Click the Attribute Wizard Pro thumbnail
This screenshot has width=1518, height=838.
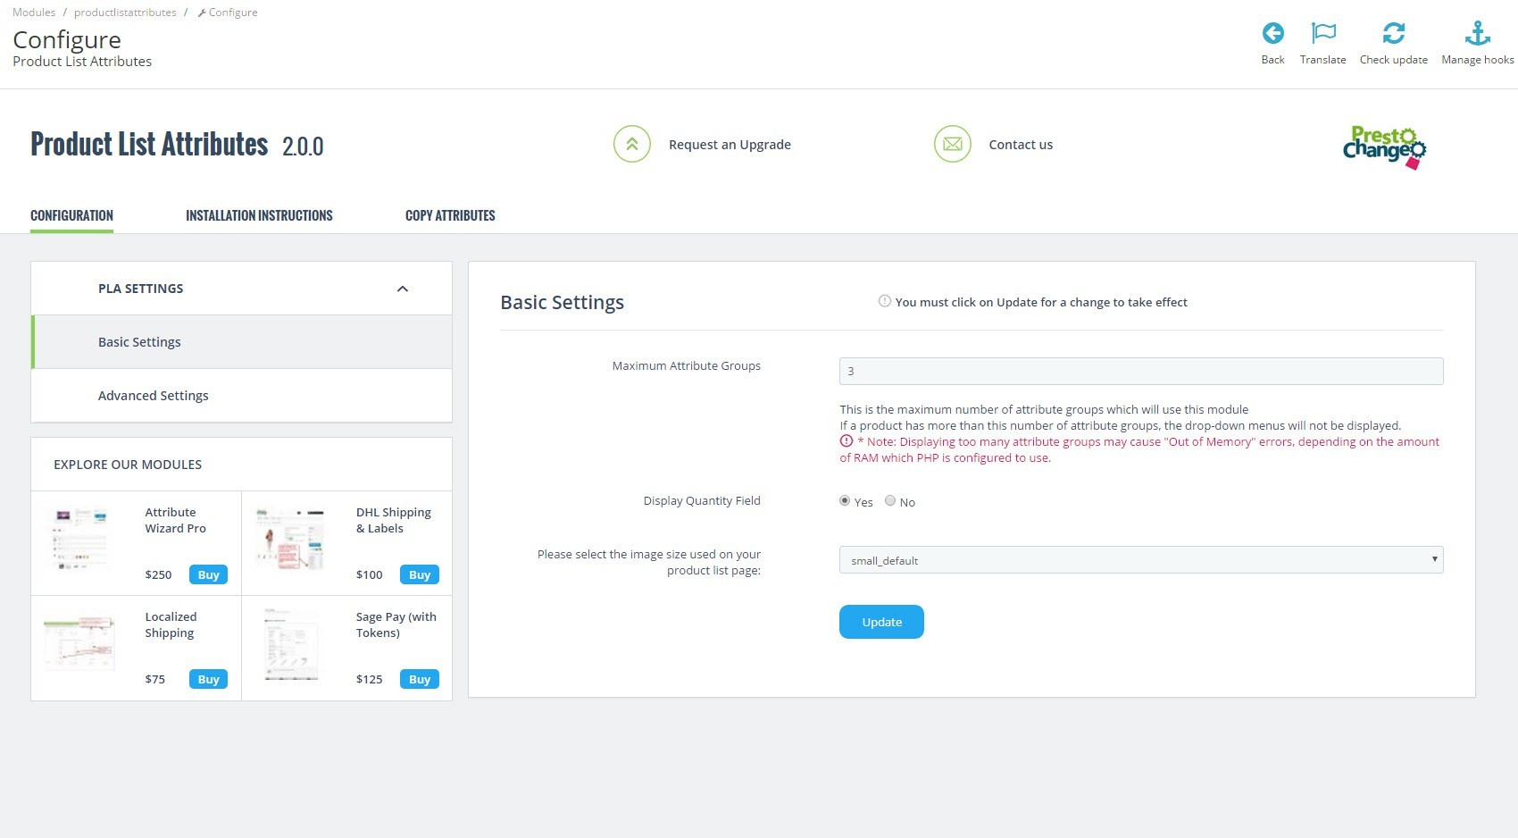tap(81, 539)
